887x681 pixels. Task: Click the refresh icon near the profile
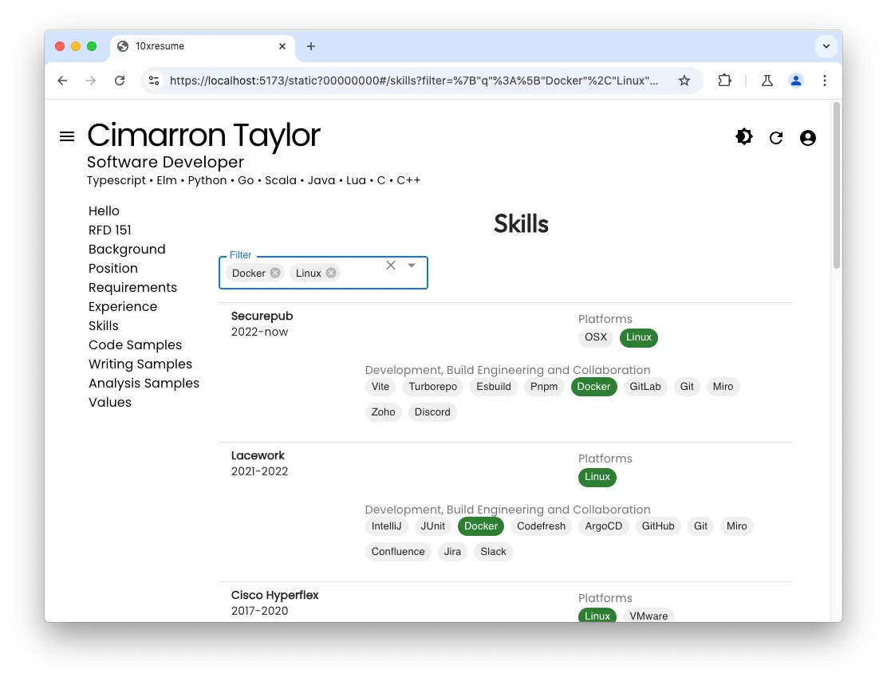[x=776, y=137]
